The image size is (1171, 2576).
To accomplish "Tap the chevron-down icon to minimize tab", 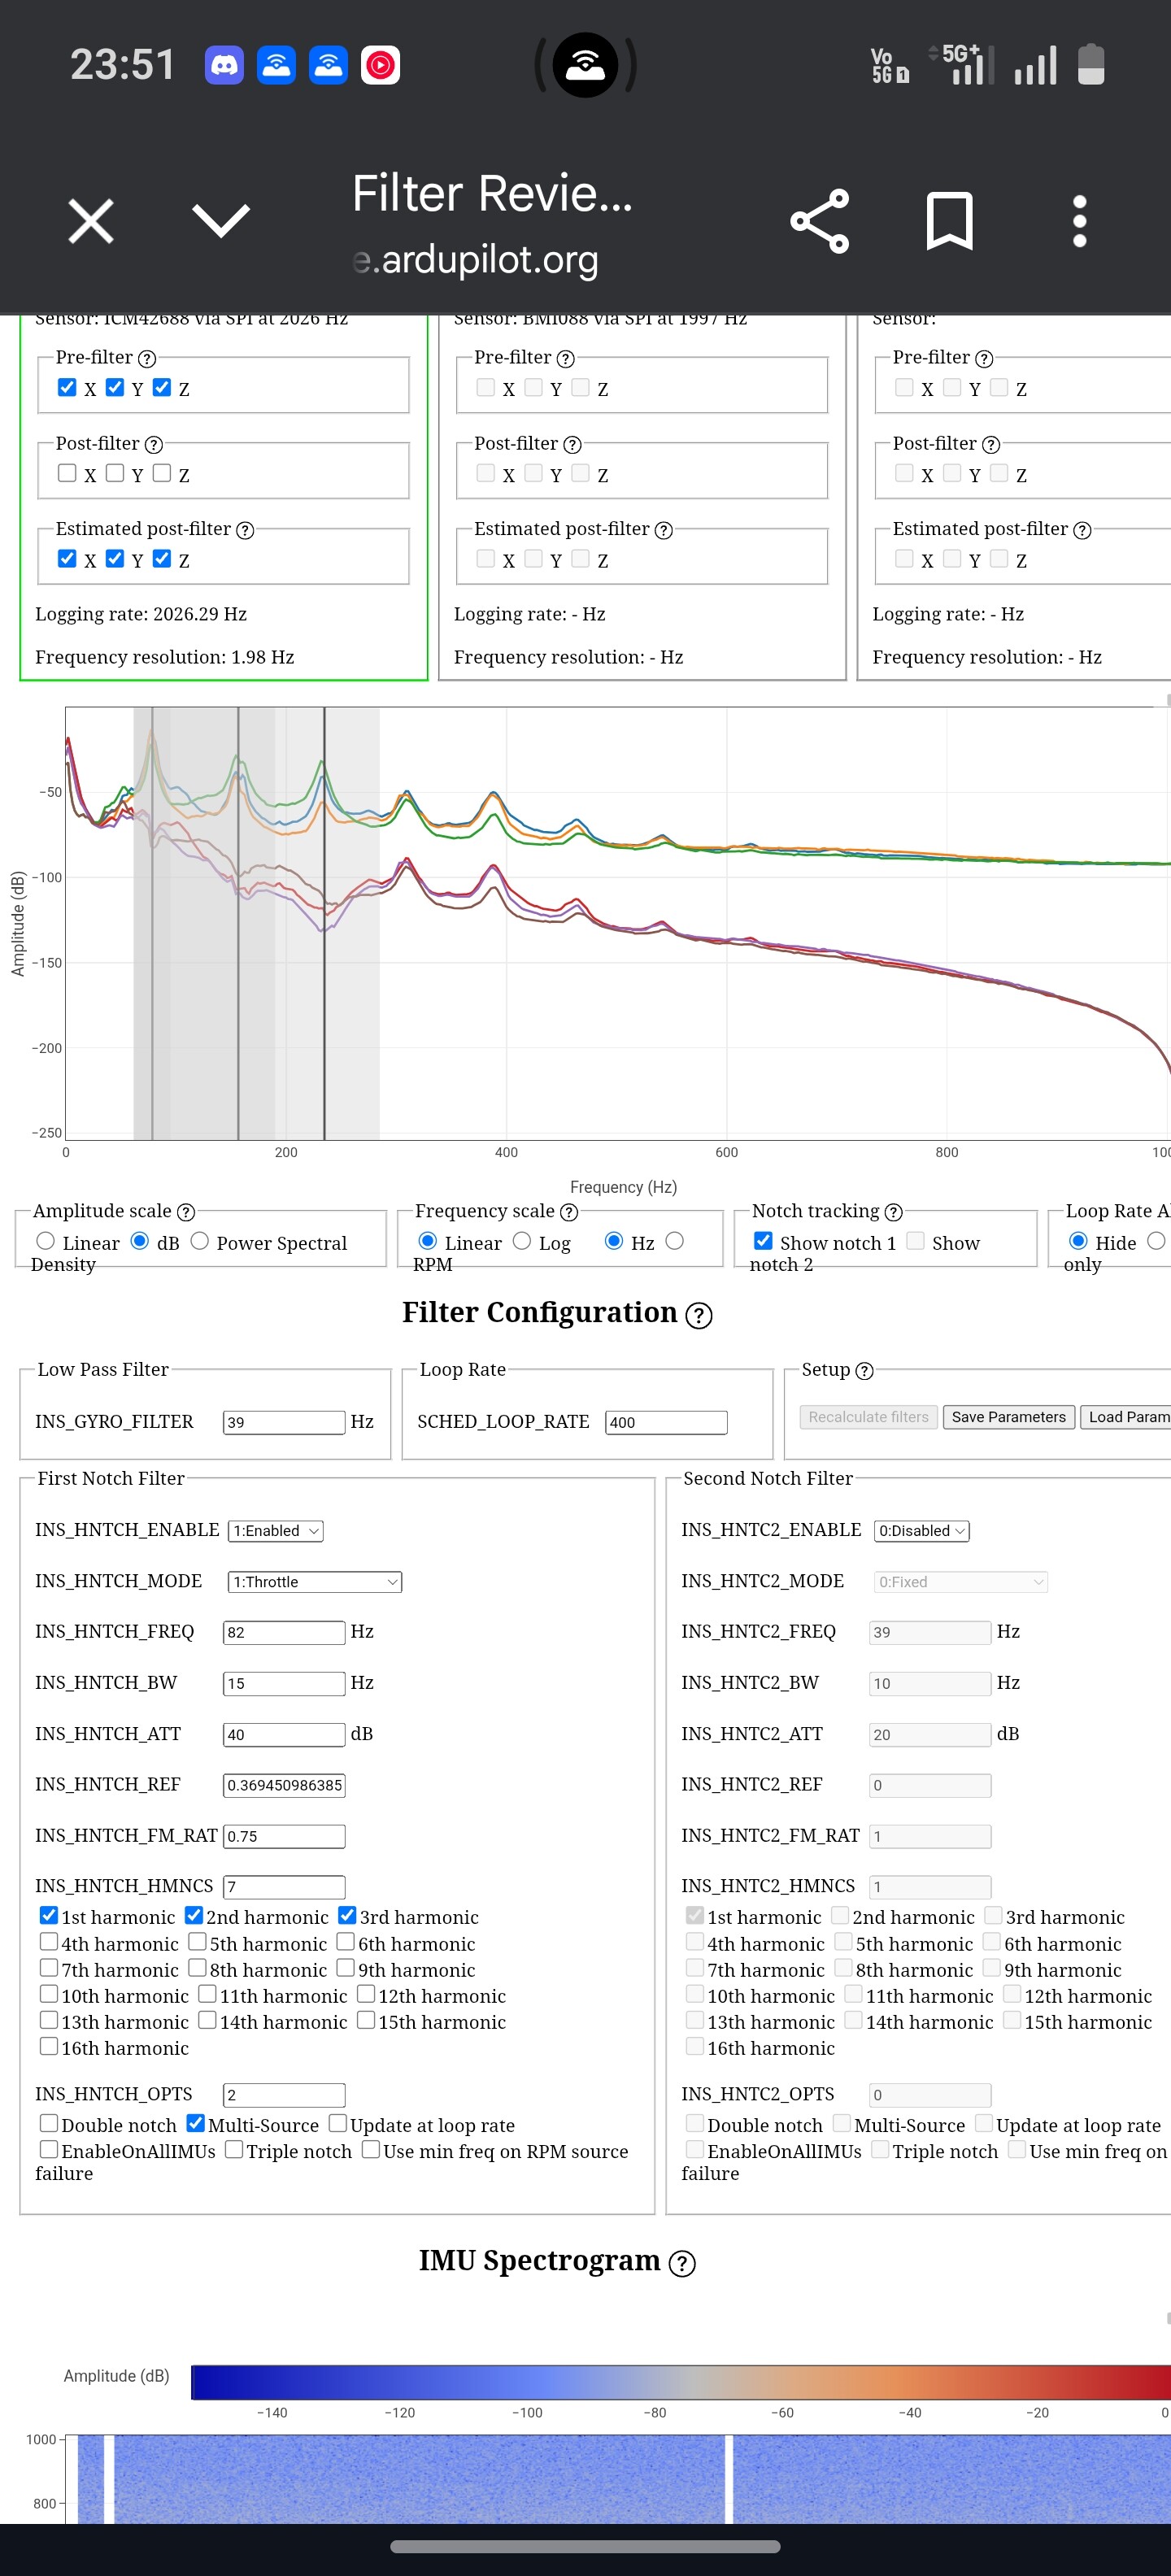I will (220, 221).
